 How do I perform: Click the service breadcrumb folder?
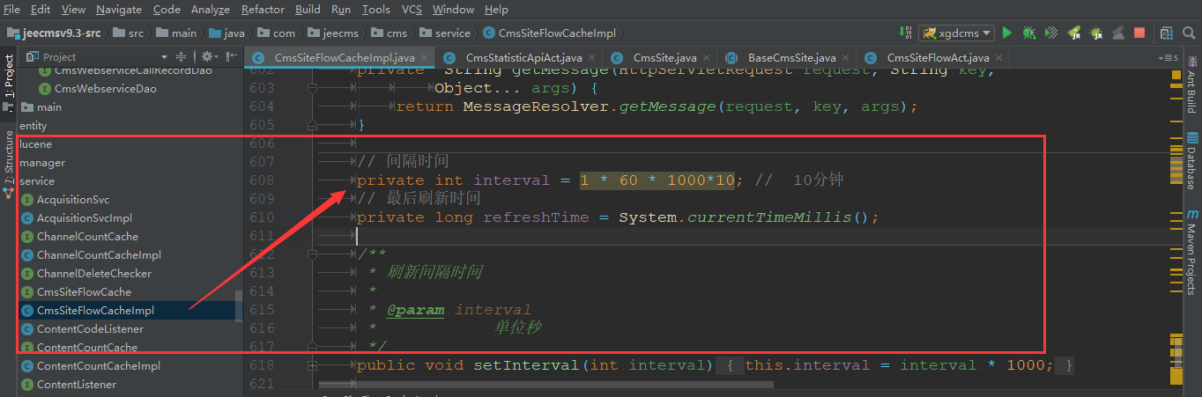pos(445,33)
